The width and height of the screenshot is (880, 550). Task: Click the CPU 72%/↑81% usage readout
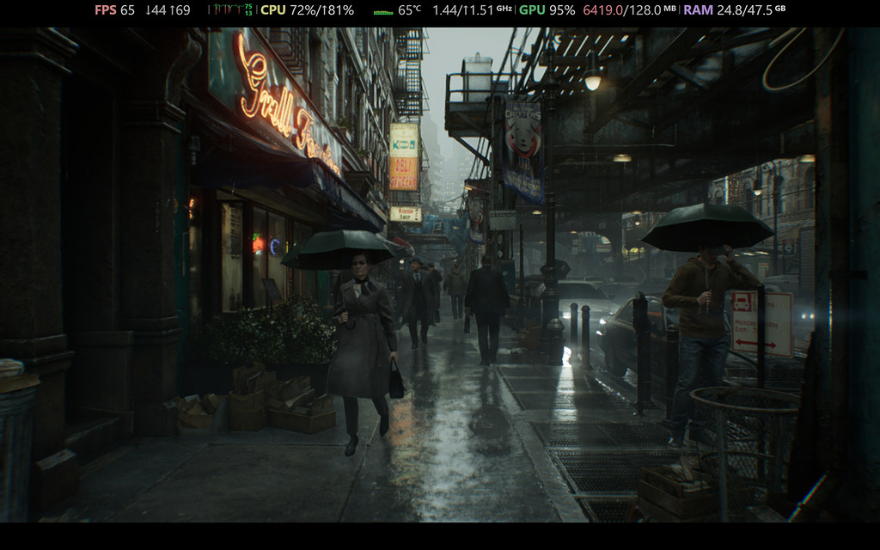307,10
